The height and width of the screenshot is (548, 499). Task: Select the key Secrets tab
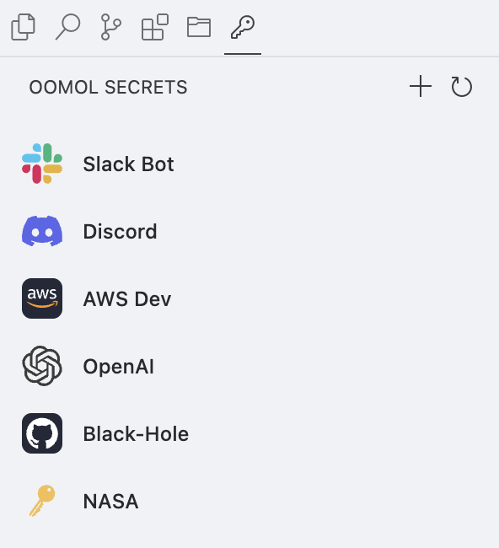(x=243, y=27)
